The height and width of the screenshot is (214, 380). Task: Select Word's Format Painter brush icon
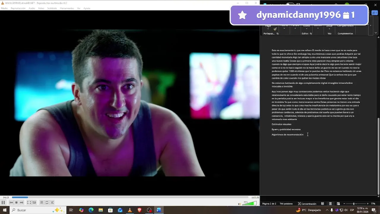275,29
